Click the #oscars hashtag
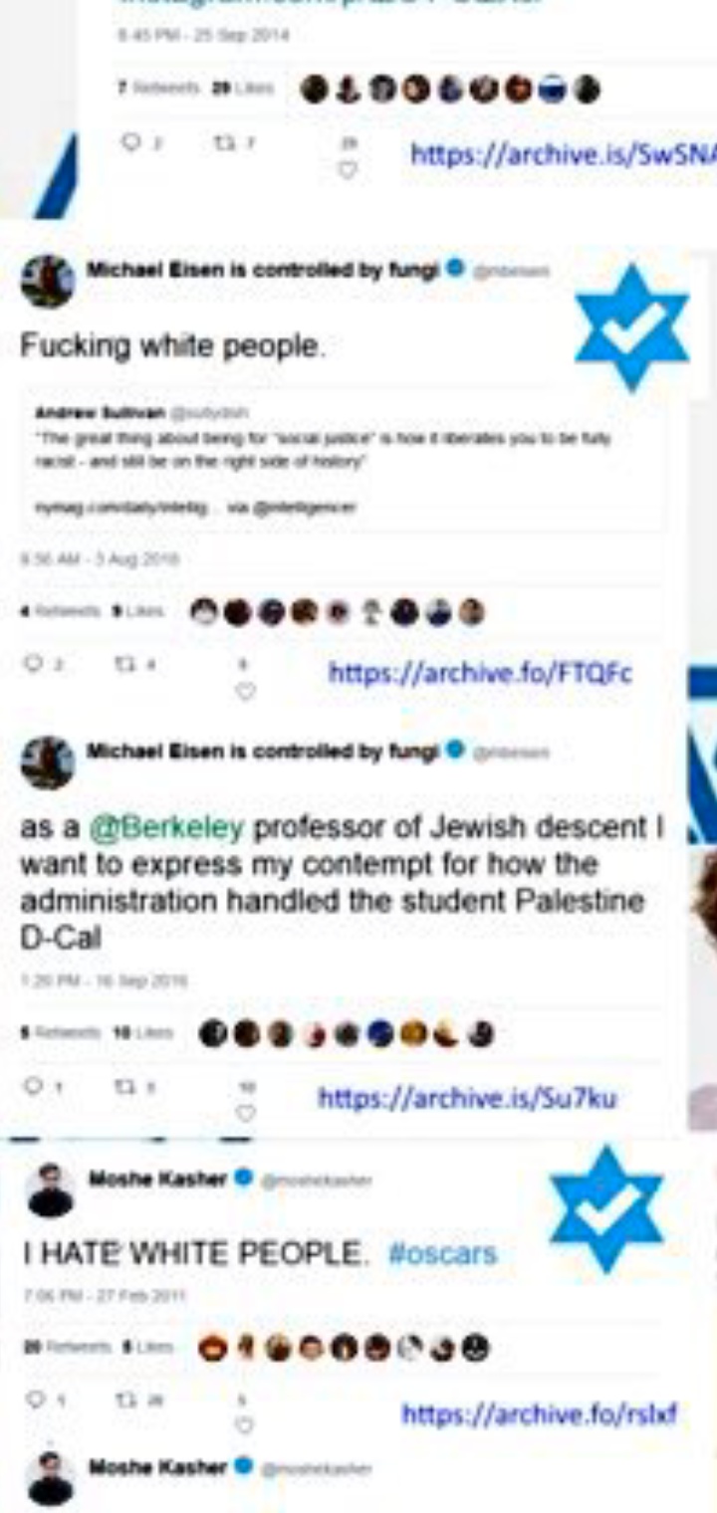The image size is (717, 1513). pos(441,1252)
